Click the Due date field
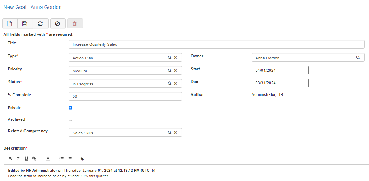This screenshot has width=369, height=181. coord(280,83)
